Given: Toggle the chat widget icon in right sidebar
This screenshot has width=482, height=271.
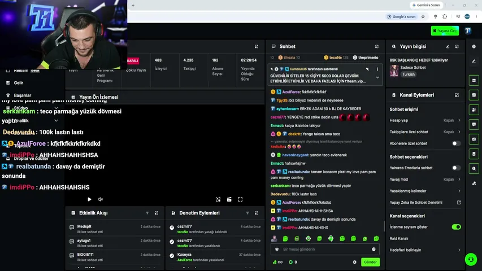Looking at the screenshot, I should coord(474,124).
